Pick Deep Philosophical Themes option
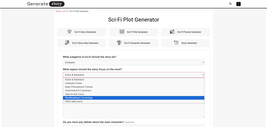 tap(79, 87)
